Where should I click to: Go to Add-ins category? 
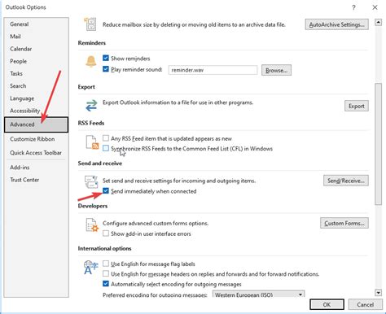[36, 168]
